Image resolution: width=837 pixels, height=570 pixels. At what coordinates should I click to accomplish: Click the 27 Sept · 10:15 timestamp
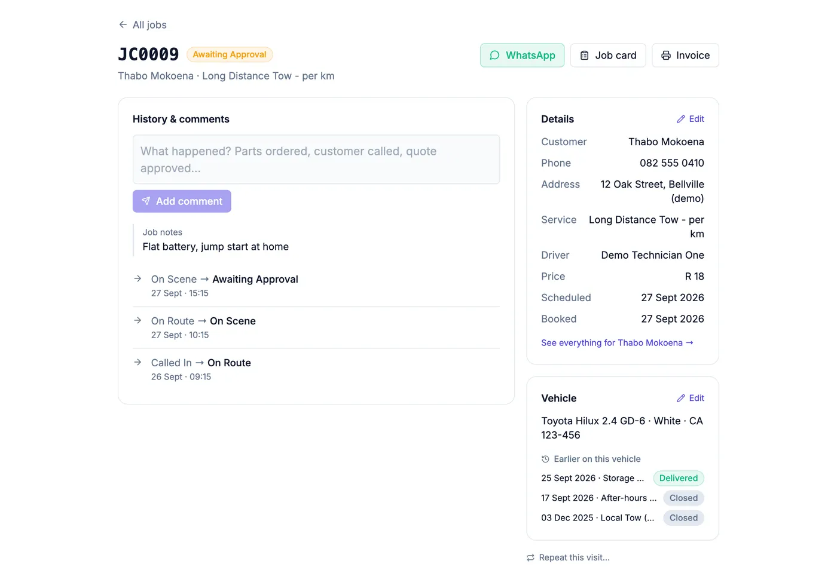180,335
